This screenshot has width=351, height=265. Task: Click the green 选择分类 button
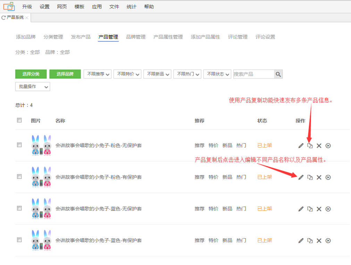click(31, 74)
